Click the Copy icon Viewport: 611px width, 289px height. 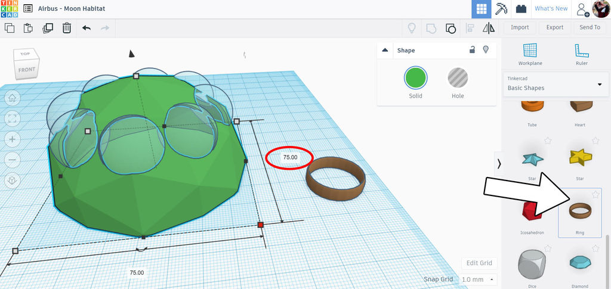pyautogui.click(x=10, y=27)
